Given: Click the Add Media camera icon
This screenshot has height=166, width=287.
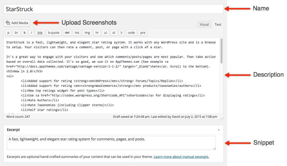Looking at the screenshot, I should 8,23.
